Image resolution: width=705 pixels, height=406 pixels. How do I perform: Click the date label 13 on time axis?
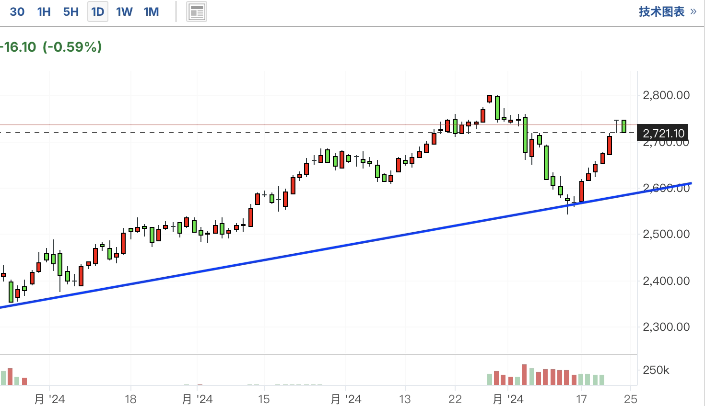(405, 399)
